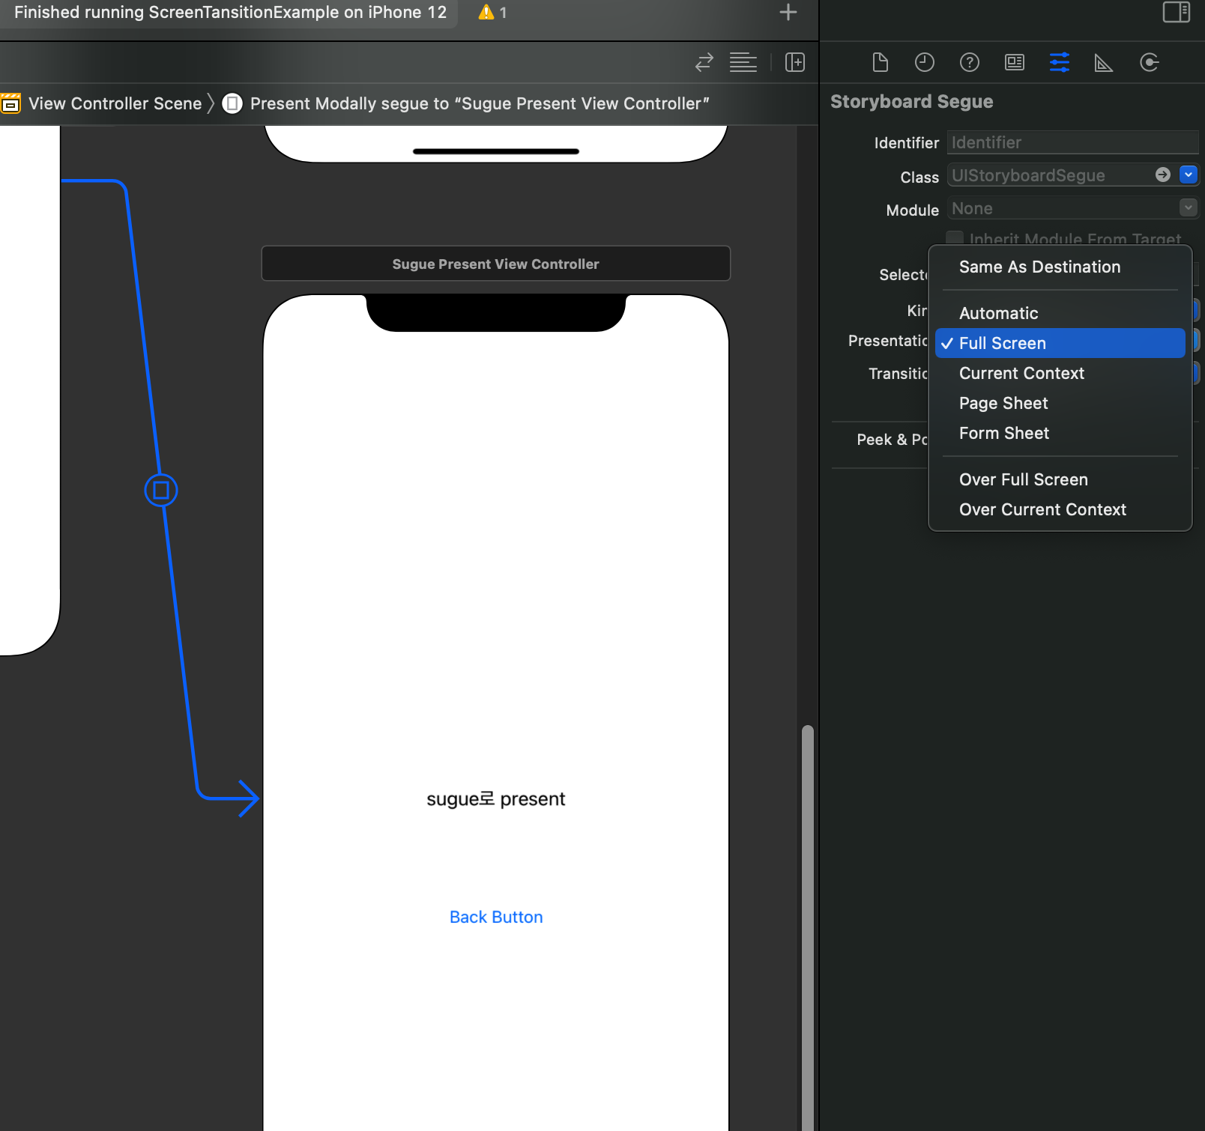
Task: Open the Identity inspector tab
Action: (1015, 62)
